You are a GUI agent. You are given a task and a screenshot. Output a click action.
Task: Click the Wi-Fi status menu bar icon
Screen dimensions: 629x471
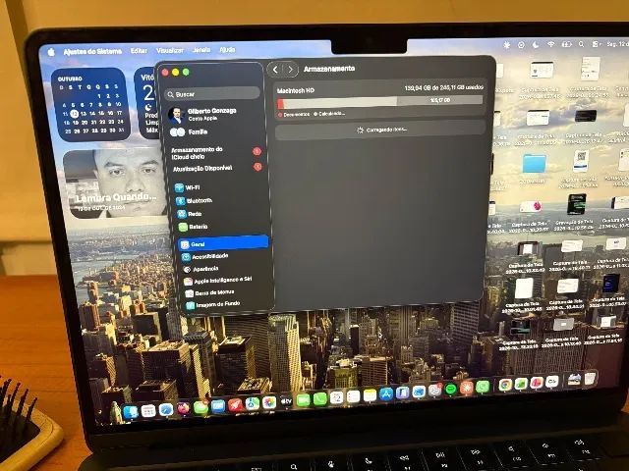point(551,44)
